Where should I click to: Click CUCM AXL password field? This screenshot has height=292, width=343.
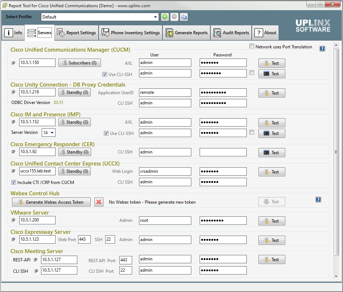223,63
